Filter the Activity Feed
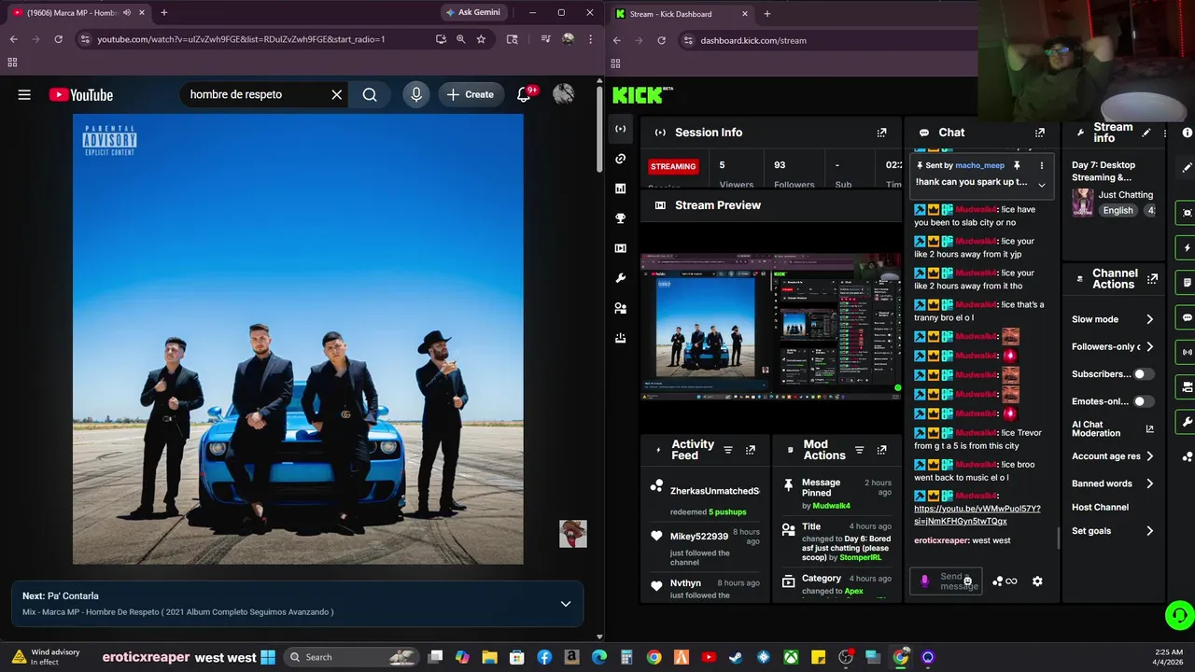The width and height of the screenshot is (1195, 672). tap(728, 450)
